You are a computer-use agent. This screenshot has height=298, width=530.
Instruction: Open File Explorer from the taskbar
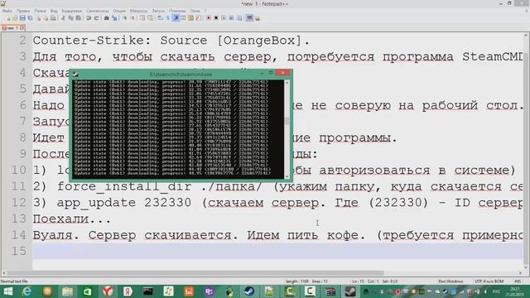click(67, 291)
